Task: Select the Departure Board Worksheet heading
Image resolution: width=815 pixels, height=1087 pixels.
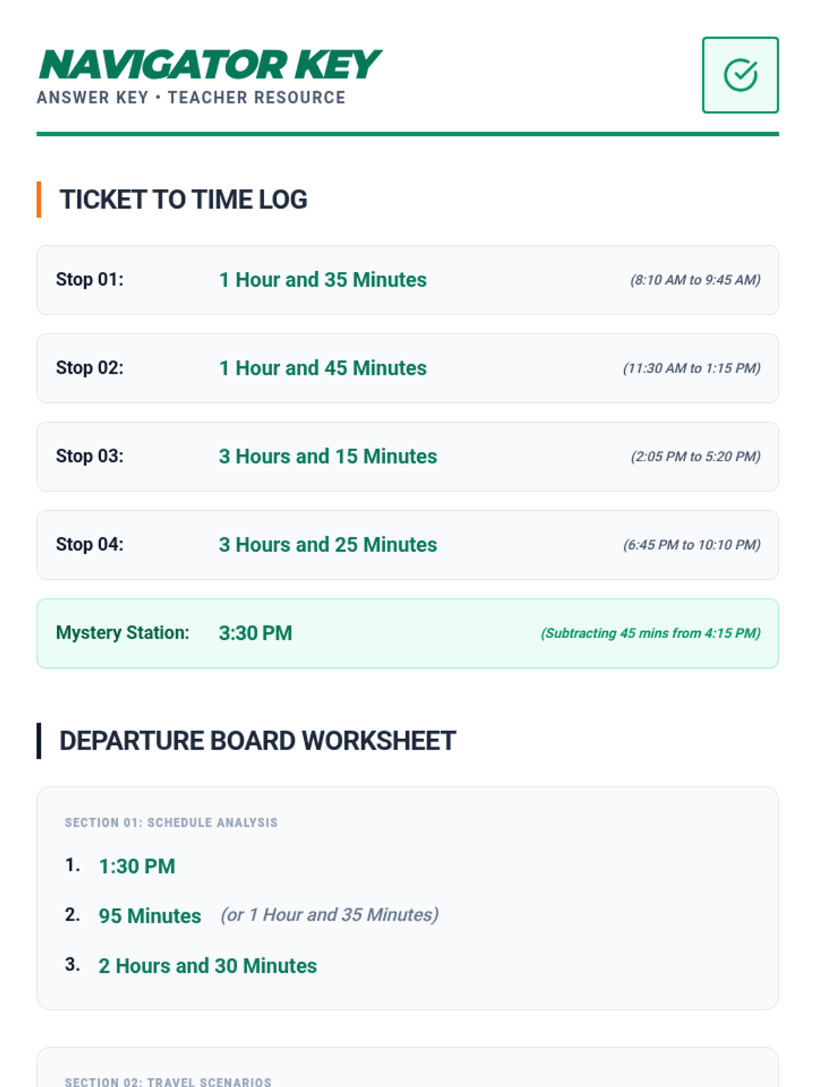Action: pyautogui.click(x=257, y=741)
